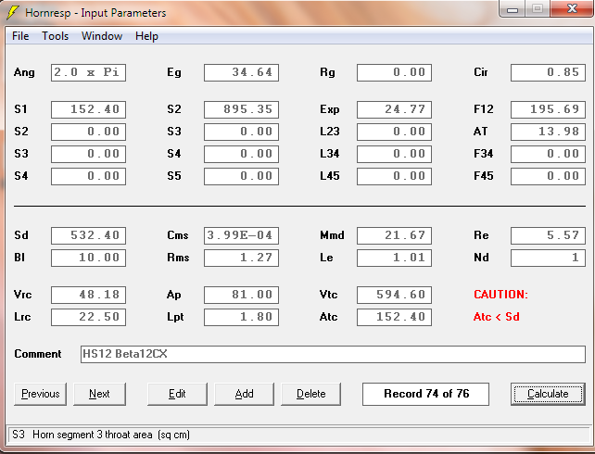The image size is (595, 454).
Task: Click the red CAUTION: label
Action: [x=500, y=295]
